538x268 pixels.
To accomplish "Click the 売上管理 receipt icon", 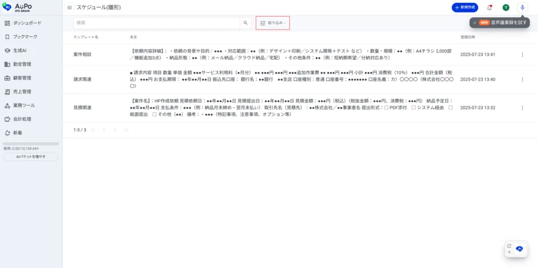I will click(x=7, y=91).
